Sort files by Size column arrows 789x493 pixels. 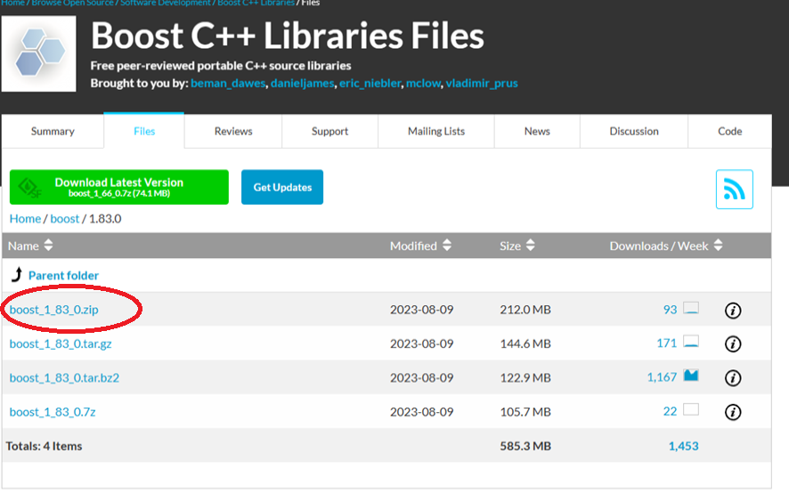531,246
